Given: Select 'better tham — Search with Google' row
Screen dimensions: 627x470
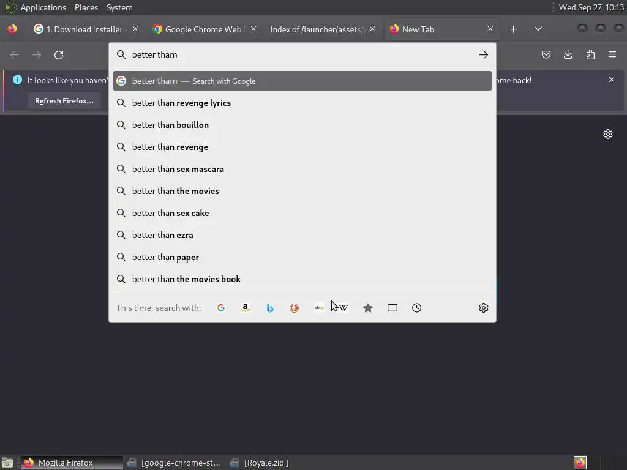Looking at the screenshot, I should tap(302, 81).
